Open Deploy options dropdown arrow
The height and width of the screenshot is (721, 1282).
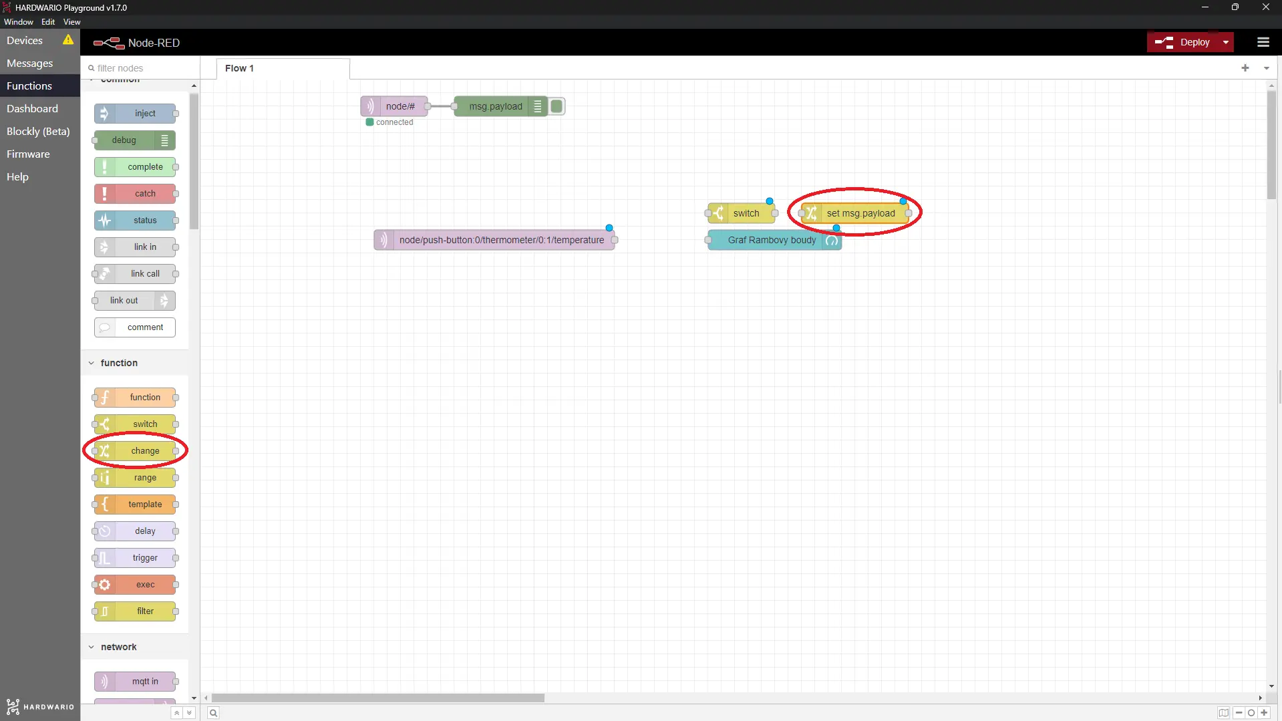click(x=1226, y=42)
